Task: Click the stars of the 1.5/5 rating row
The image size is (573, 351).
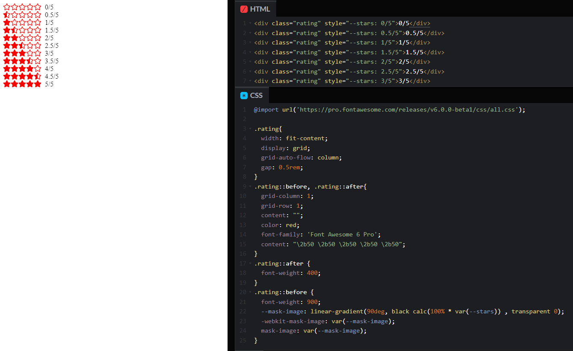Action: coord(22,30)
